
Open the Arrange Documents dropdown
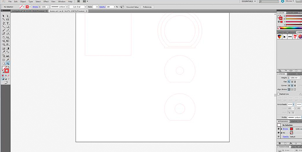[x=85, y=1]
